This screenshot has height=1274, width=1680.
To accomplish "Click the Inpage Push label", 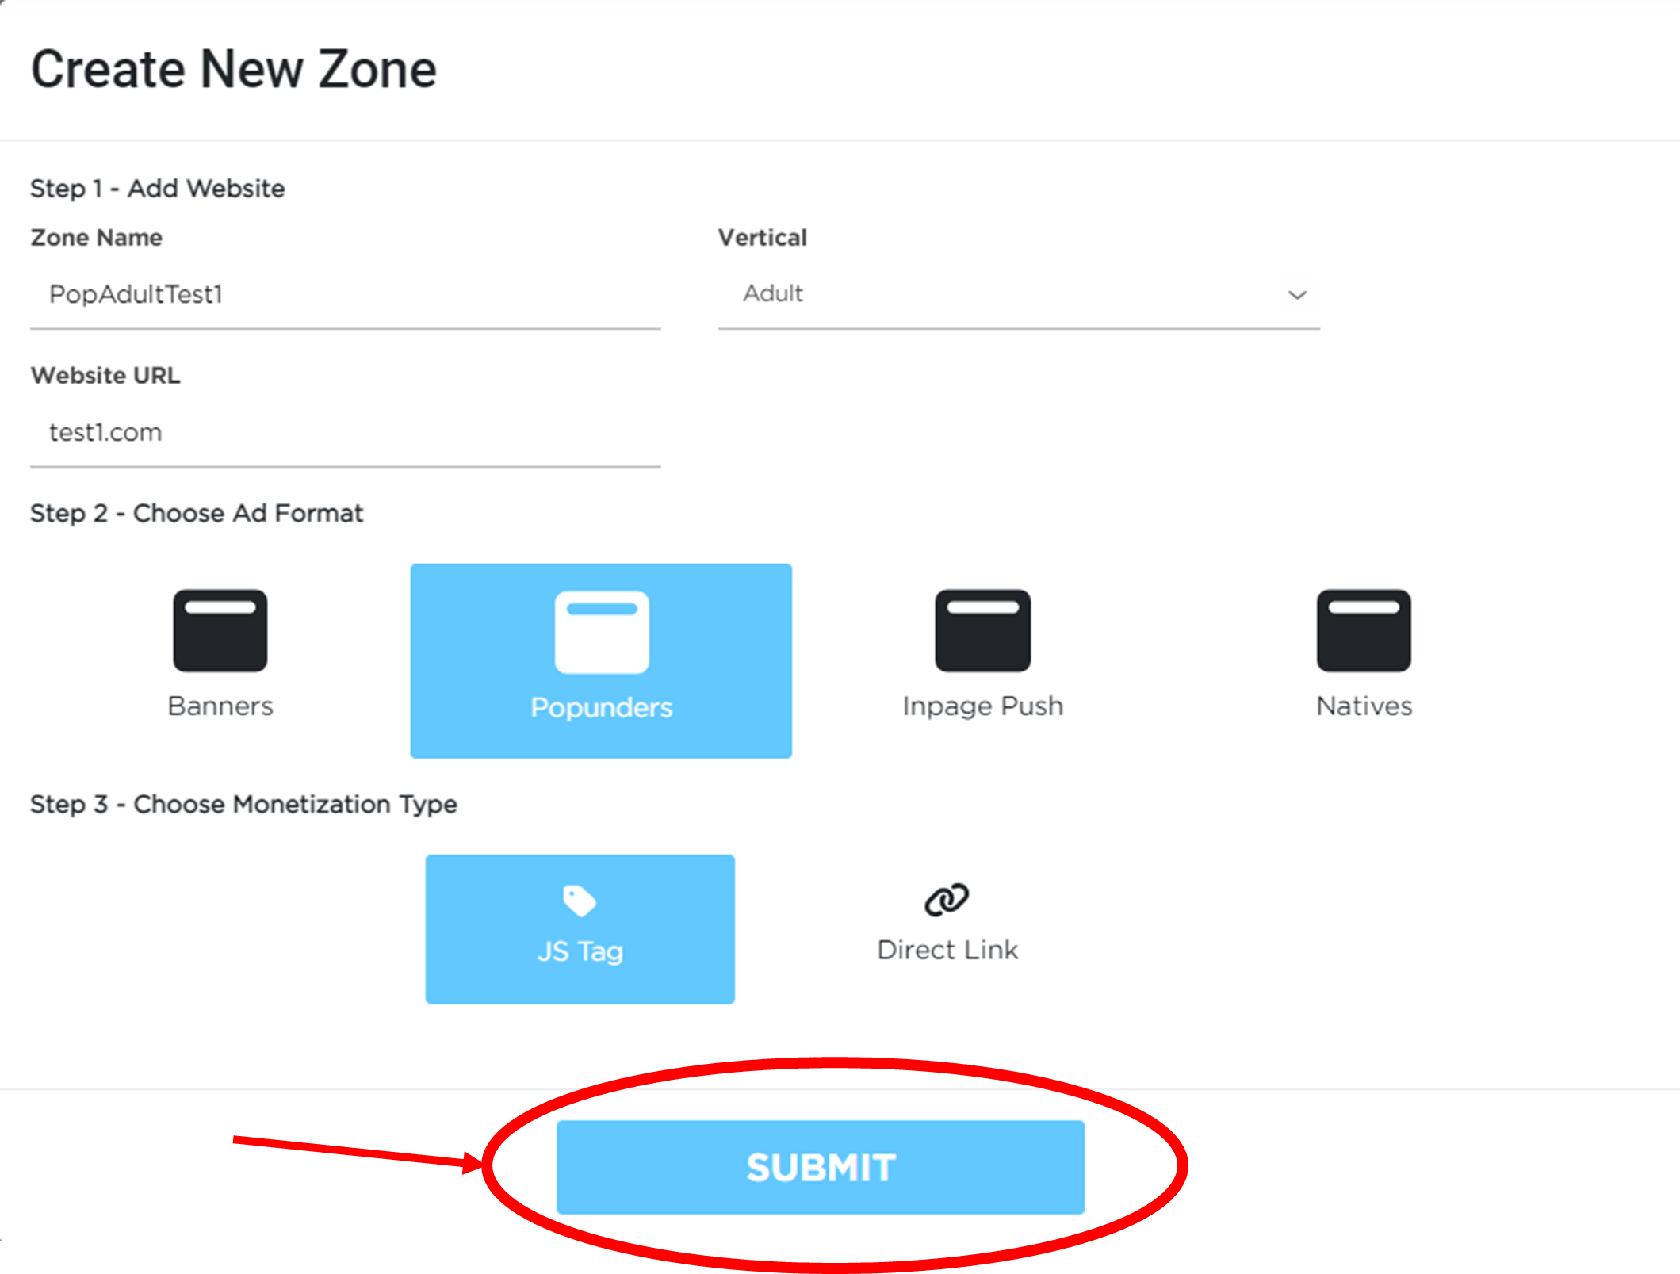I will (983, 706).
